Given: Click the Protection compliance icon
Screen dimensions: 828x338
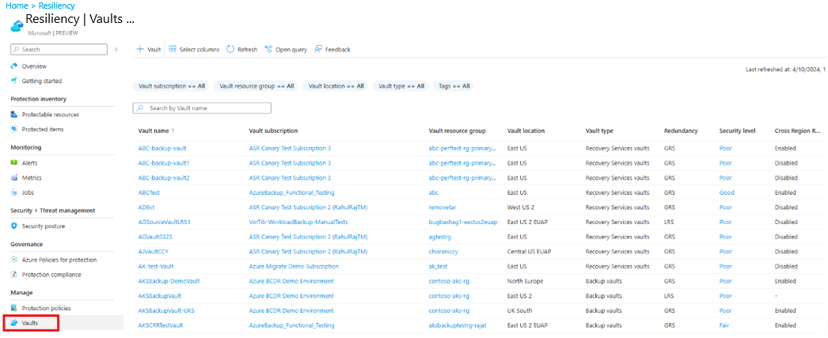Looking at the screenshot, I should pos(14,275).
